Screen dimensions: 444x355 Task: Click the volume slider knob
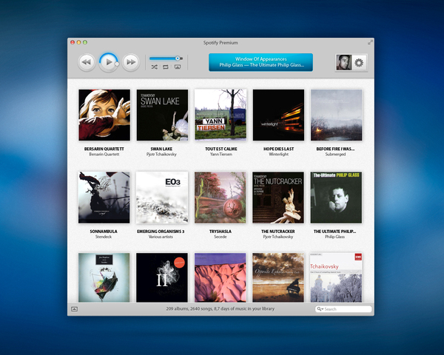point(178,58)
